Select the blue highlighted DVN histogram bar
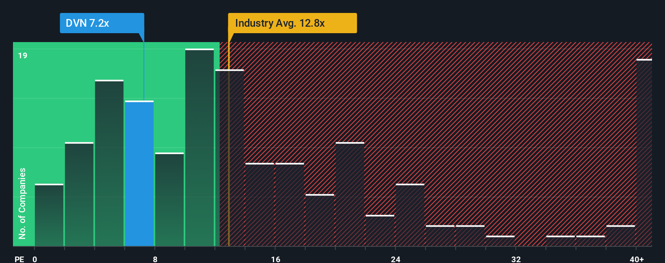Image resolution: width=665 pixels, height=263 pixels. click(139, 173)
